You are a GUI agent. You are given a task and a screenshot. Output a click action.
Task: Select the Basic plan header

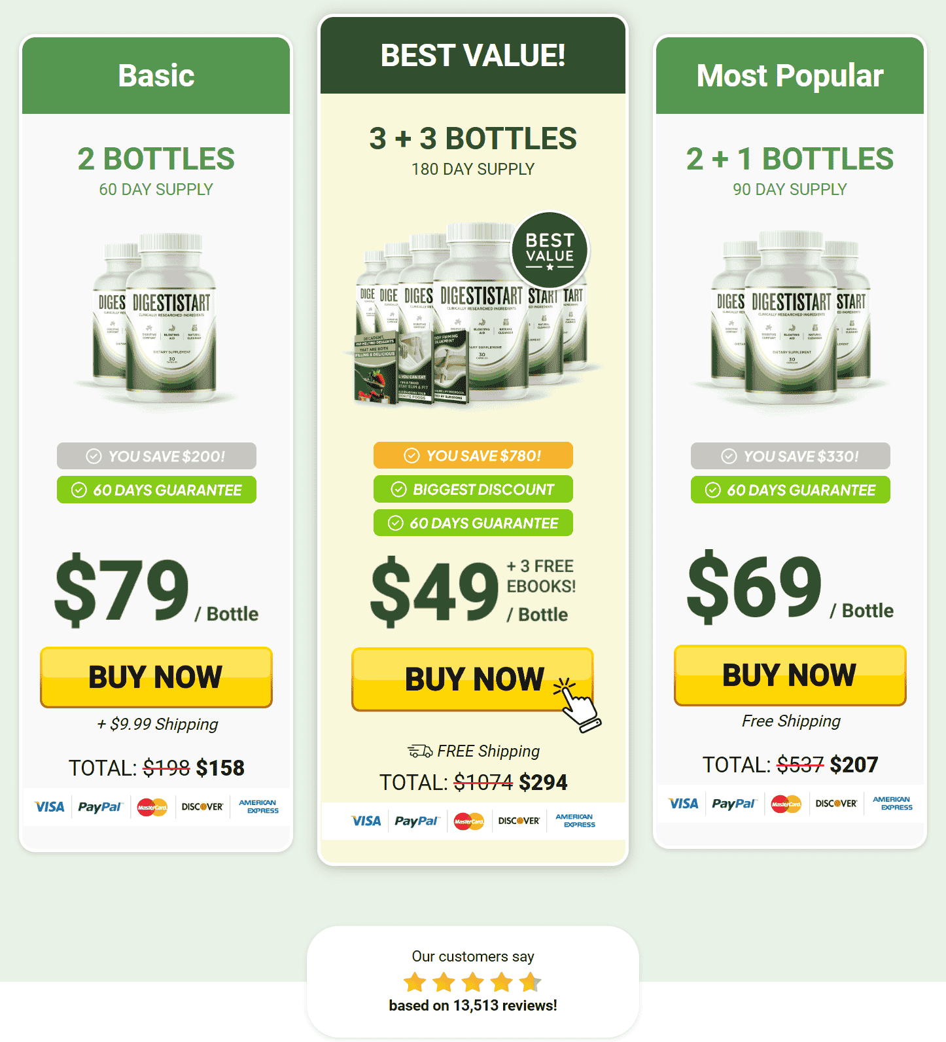point(156,75)
